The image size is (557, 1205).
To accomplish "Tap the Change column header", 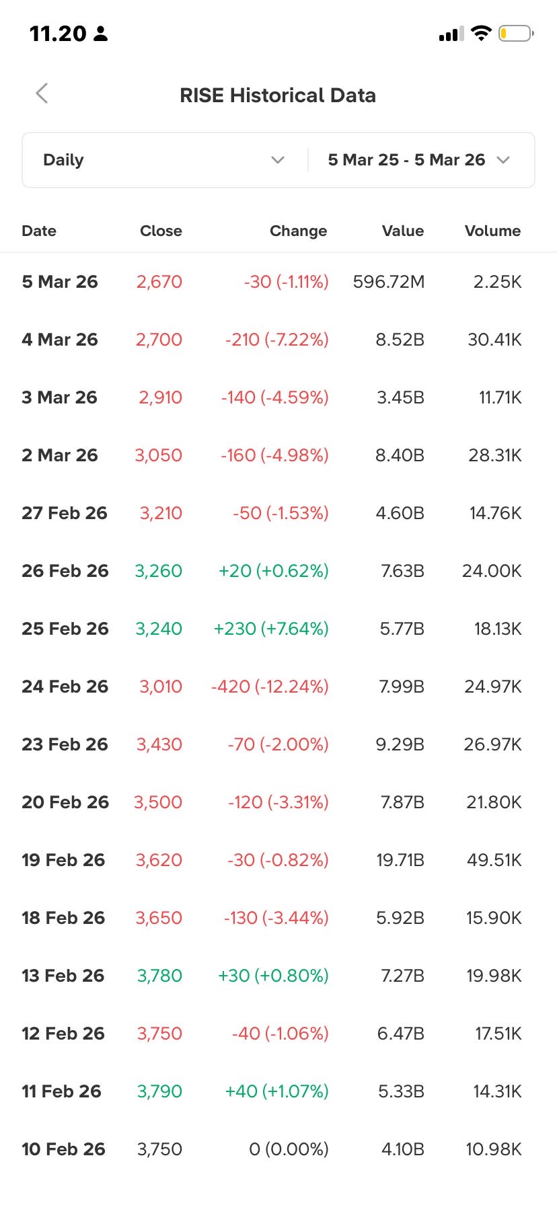I will pos(298,231).
